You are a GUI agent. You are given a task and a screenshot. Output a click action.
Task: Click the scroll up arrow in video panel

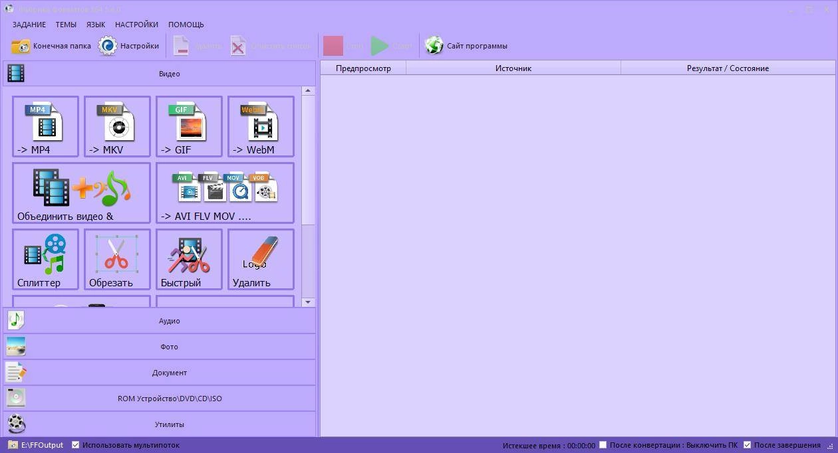pos(308,91)
